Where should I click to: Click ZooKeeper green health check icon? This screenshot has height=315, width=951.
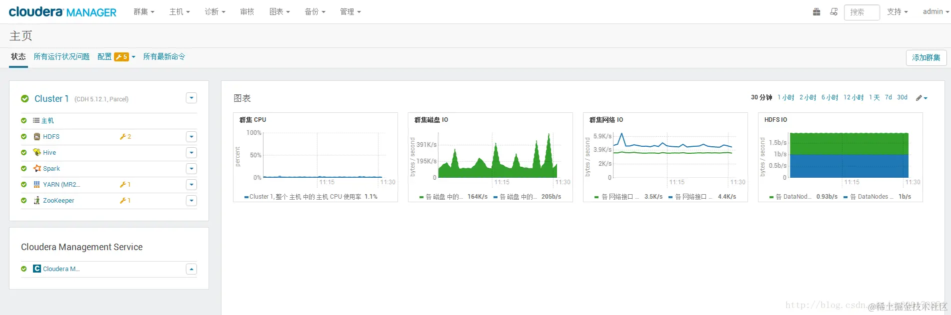[x=23, y=200]
